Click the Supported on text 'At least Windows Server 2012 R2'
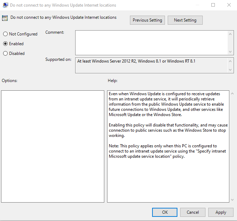237x221 pixels. (107, 61)
